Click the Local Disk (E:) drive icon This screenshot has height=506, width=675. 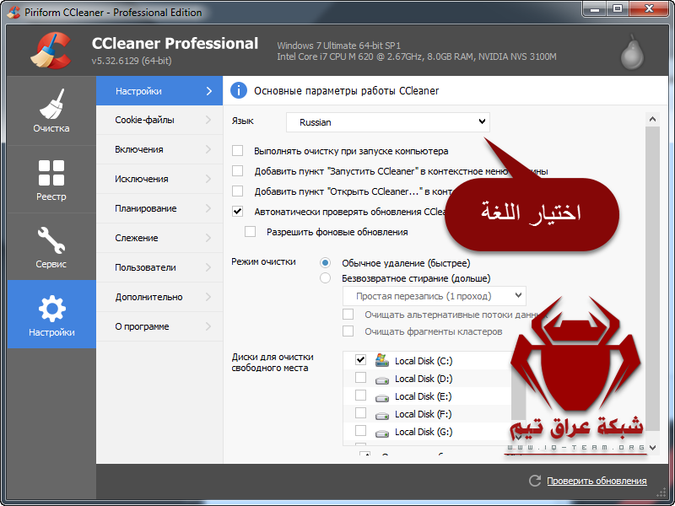coord(382,398)
